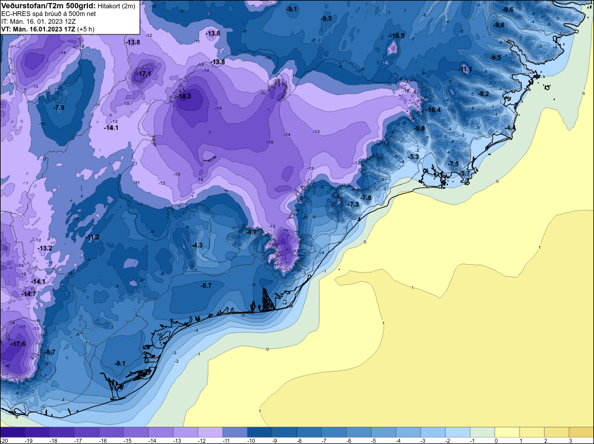Click the legend scale label -7
Screen dimensions: 594x444
[x=324, y=440]
